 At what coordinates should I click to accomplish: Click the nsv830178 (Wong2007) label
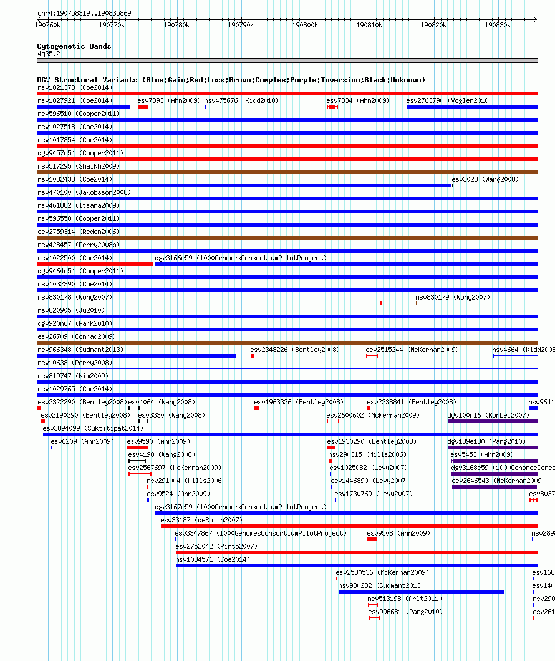[75, 297]
